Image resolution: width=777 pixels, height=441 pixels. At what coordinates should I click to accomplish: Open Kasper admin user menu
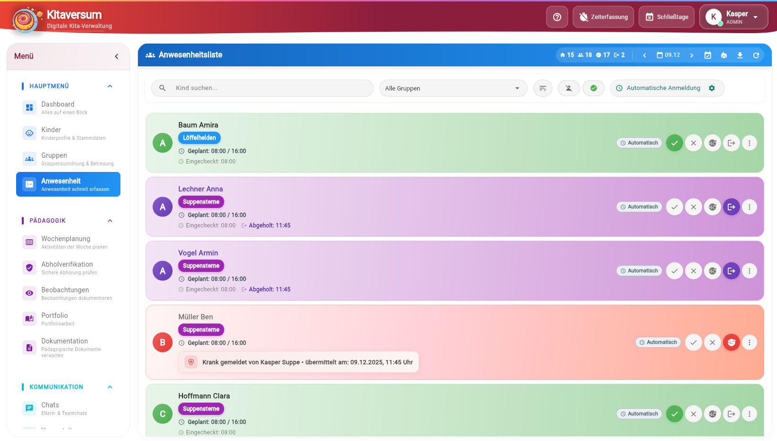click(733, 17)
